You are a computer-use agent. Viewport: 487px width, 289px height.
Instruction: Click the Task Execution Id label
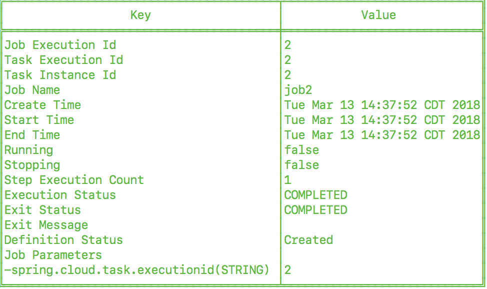[x=63, y=60]
